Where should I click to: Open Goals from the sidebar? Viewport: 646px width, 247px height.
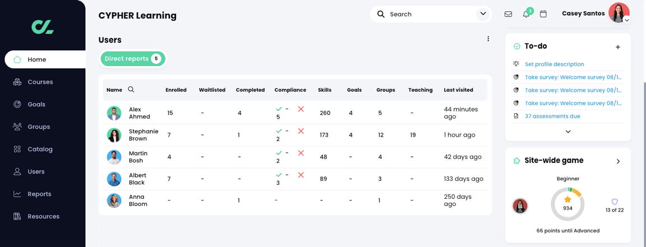pyautogui.click(x=36, y=104)
